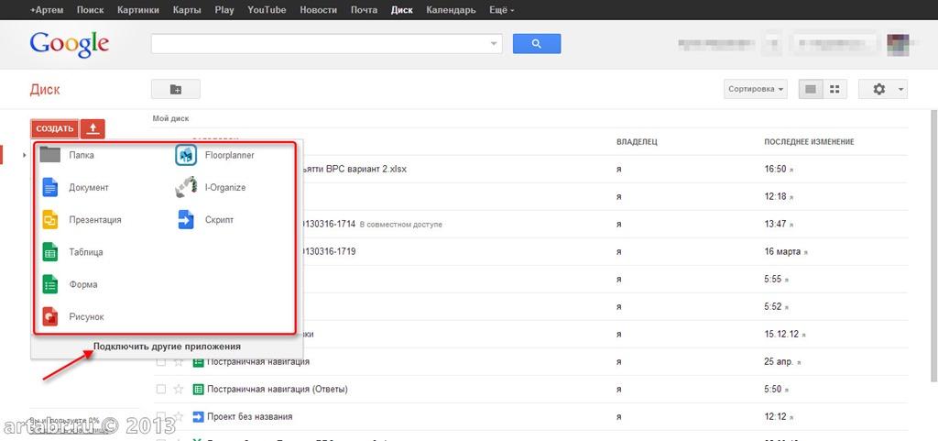This screenshot has height=441, width=938.
Task: Open Диск in the top bar
Action: (402, 10)
